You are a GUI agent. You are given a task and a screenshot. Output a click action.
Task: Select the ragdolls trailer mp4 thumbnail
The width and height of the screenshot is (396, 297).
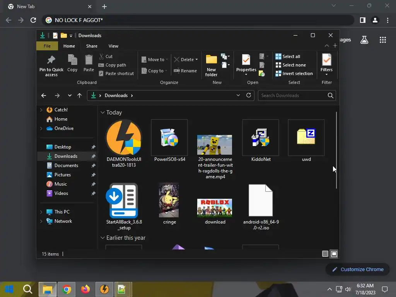(215, 145)
